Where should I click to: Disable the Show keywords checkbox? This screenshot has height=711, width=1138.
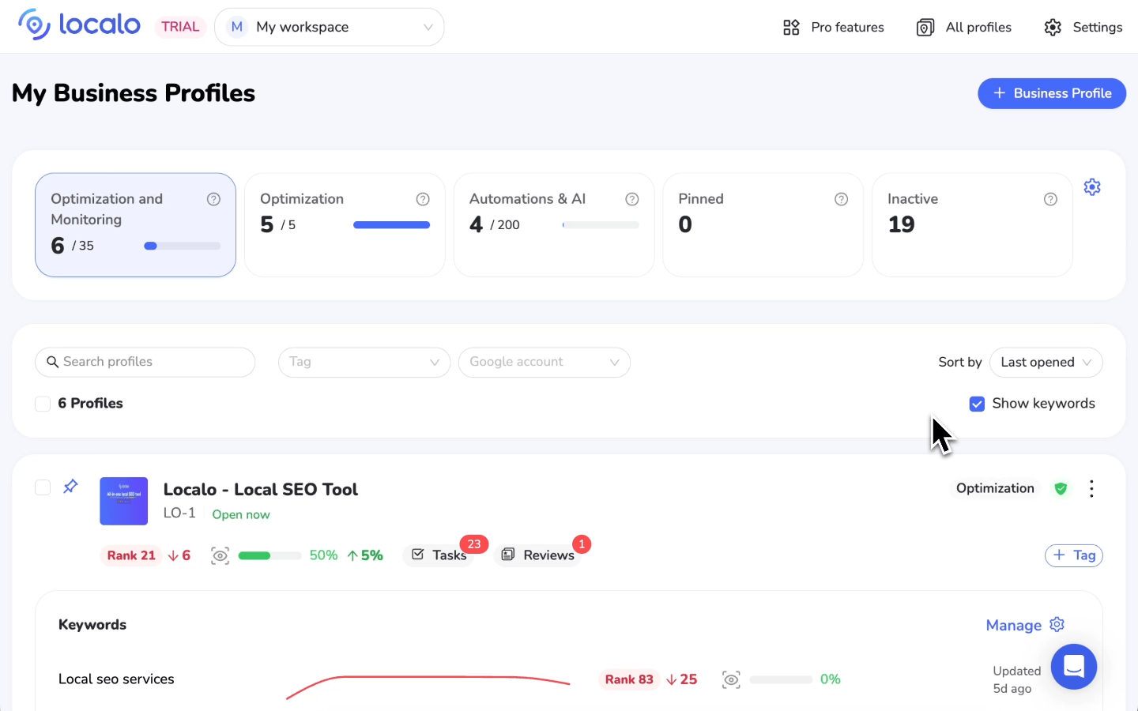click(x=977, y=404)
